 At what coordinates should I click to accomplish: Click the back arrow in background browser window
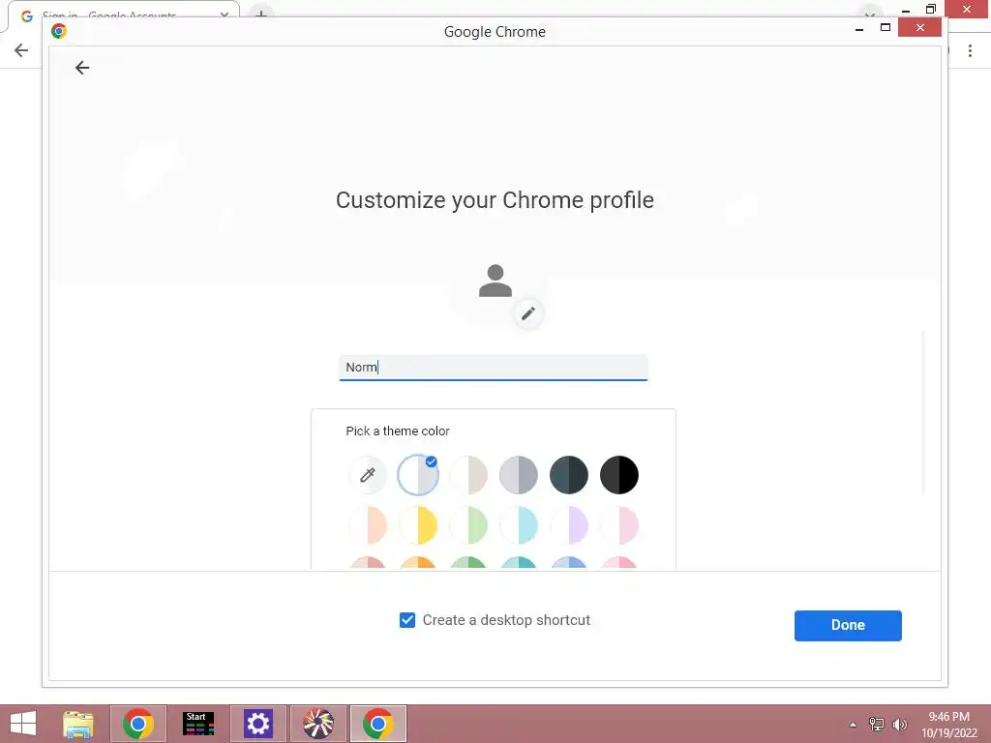[21, 50]
